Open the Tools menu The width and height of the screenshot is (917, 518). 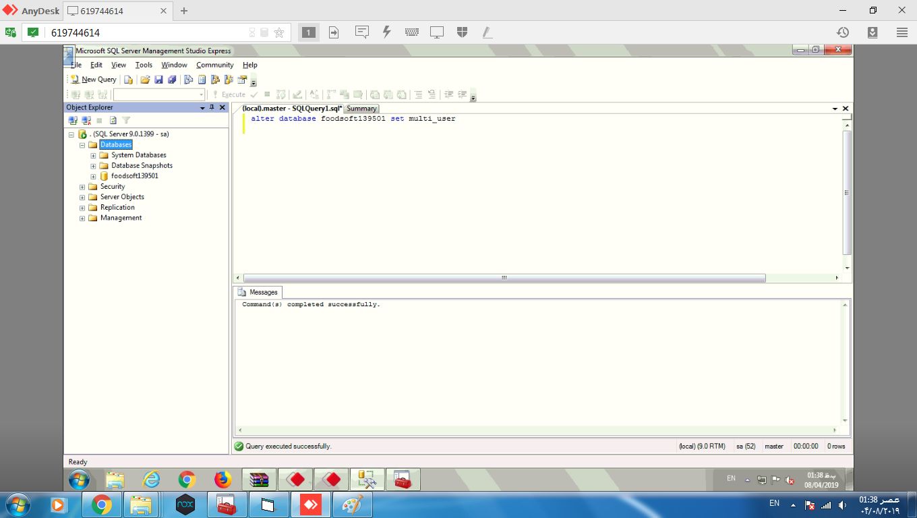144,65
